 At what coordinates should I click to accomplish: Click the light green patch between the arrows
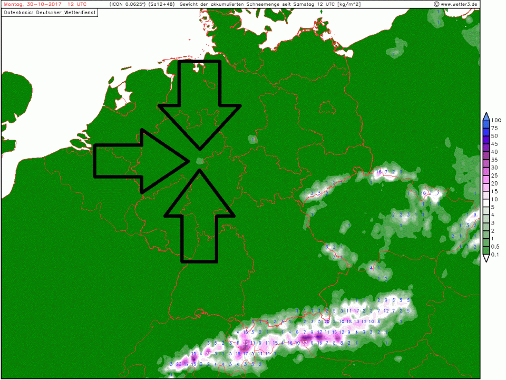(x=199, y=161)
